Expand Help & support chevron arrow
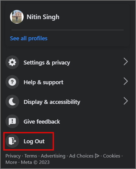 125,81
